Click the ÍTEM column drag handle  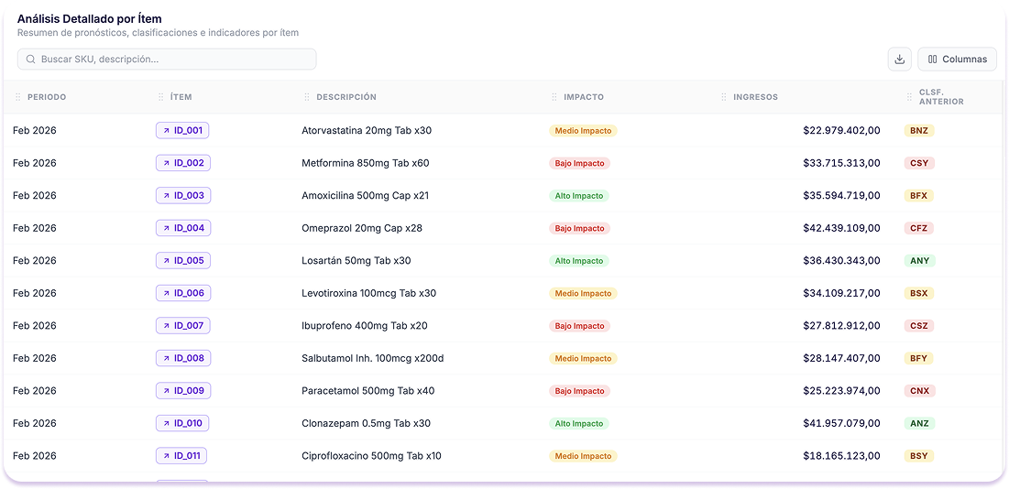pos(161,97)
